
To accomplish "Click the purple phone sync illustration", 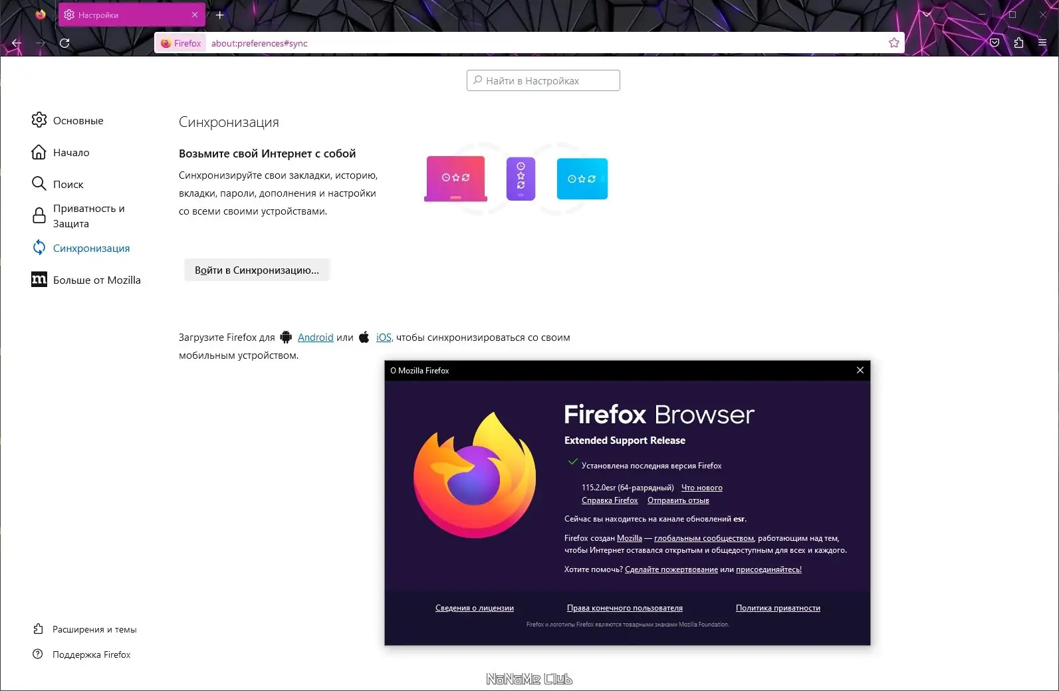I will 521,179.
